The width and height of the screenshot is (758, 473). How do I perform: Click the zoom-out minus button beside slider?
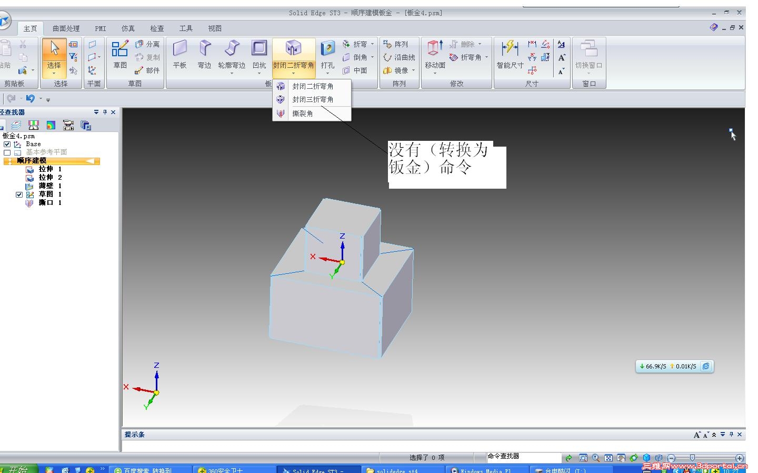coord(671,458)
